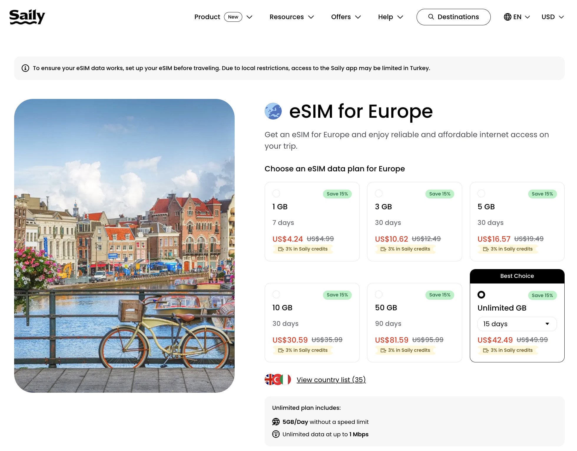Click the US$30.59 price
This screenshot has width=577, height=451.
pos(290,340)
